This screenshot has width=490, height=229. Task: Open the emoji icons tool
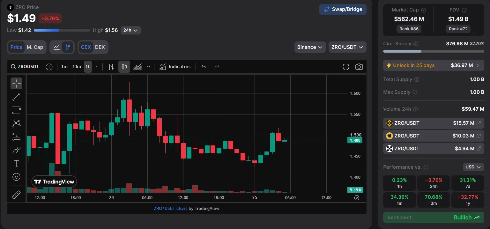click(16, 177)
